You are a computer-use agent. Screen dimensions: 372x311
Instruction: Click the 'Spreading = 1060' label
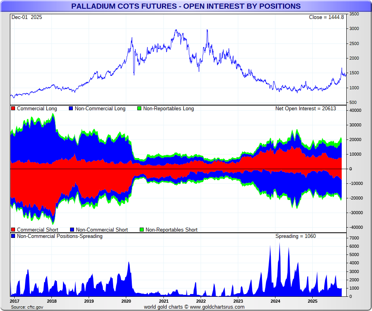(295, 236)
